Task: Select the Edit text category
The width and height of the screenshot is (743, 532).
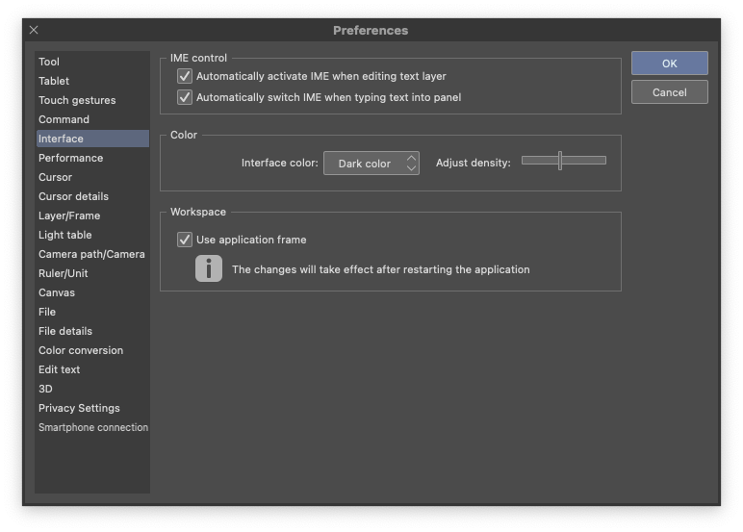Action: click(92, 369)
